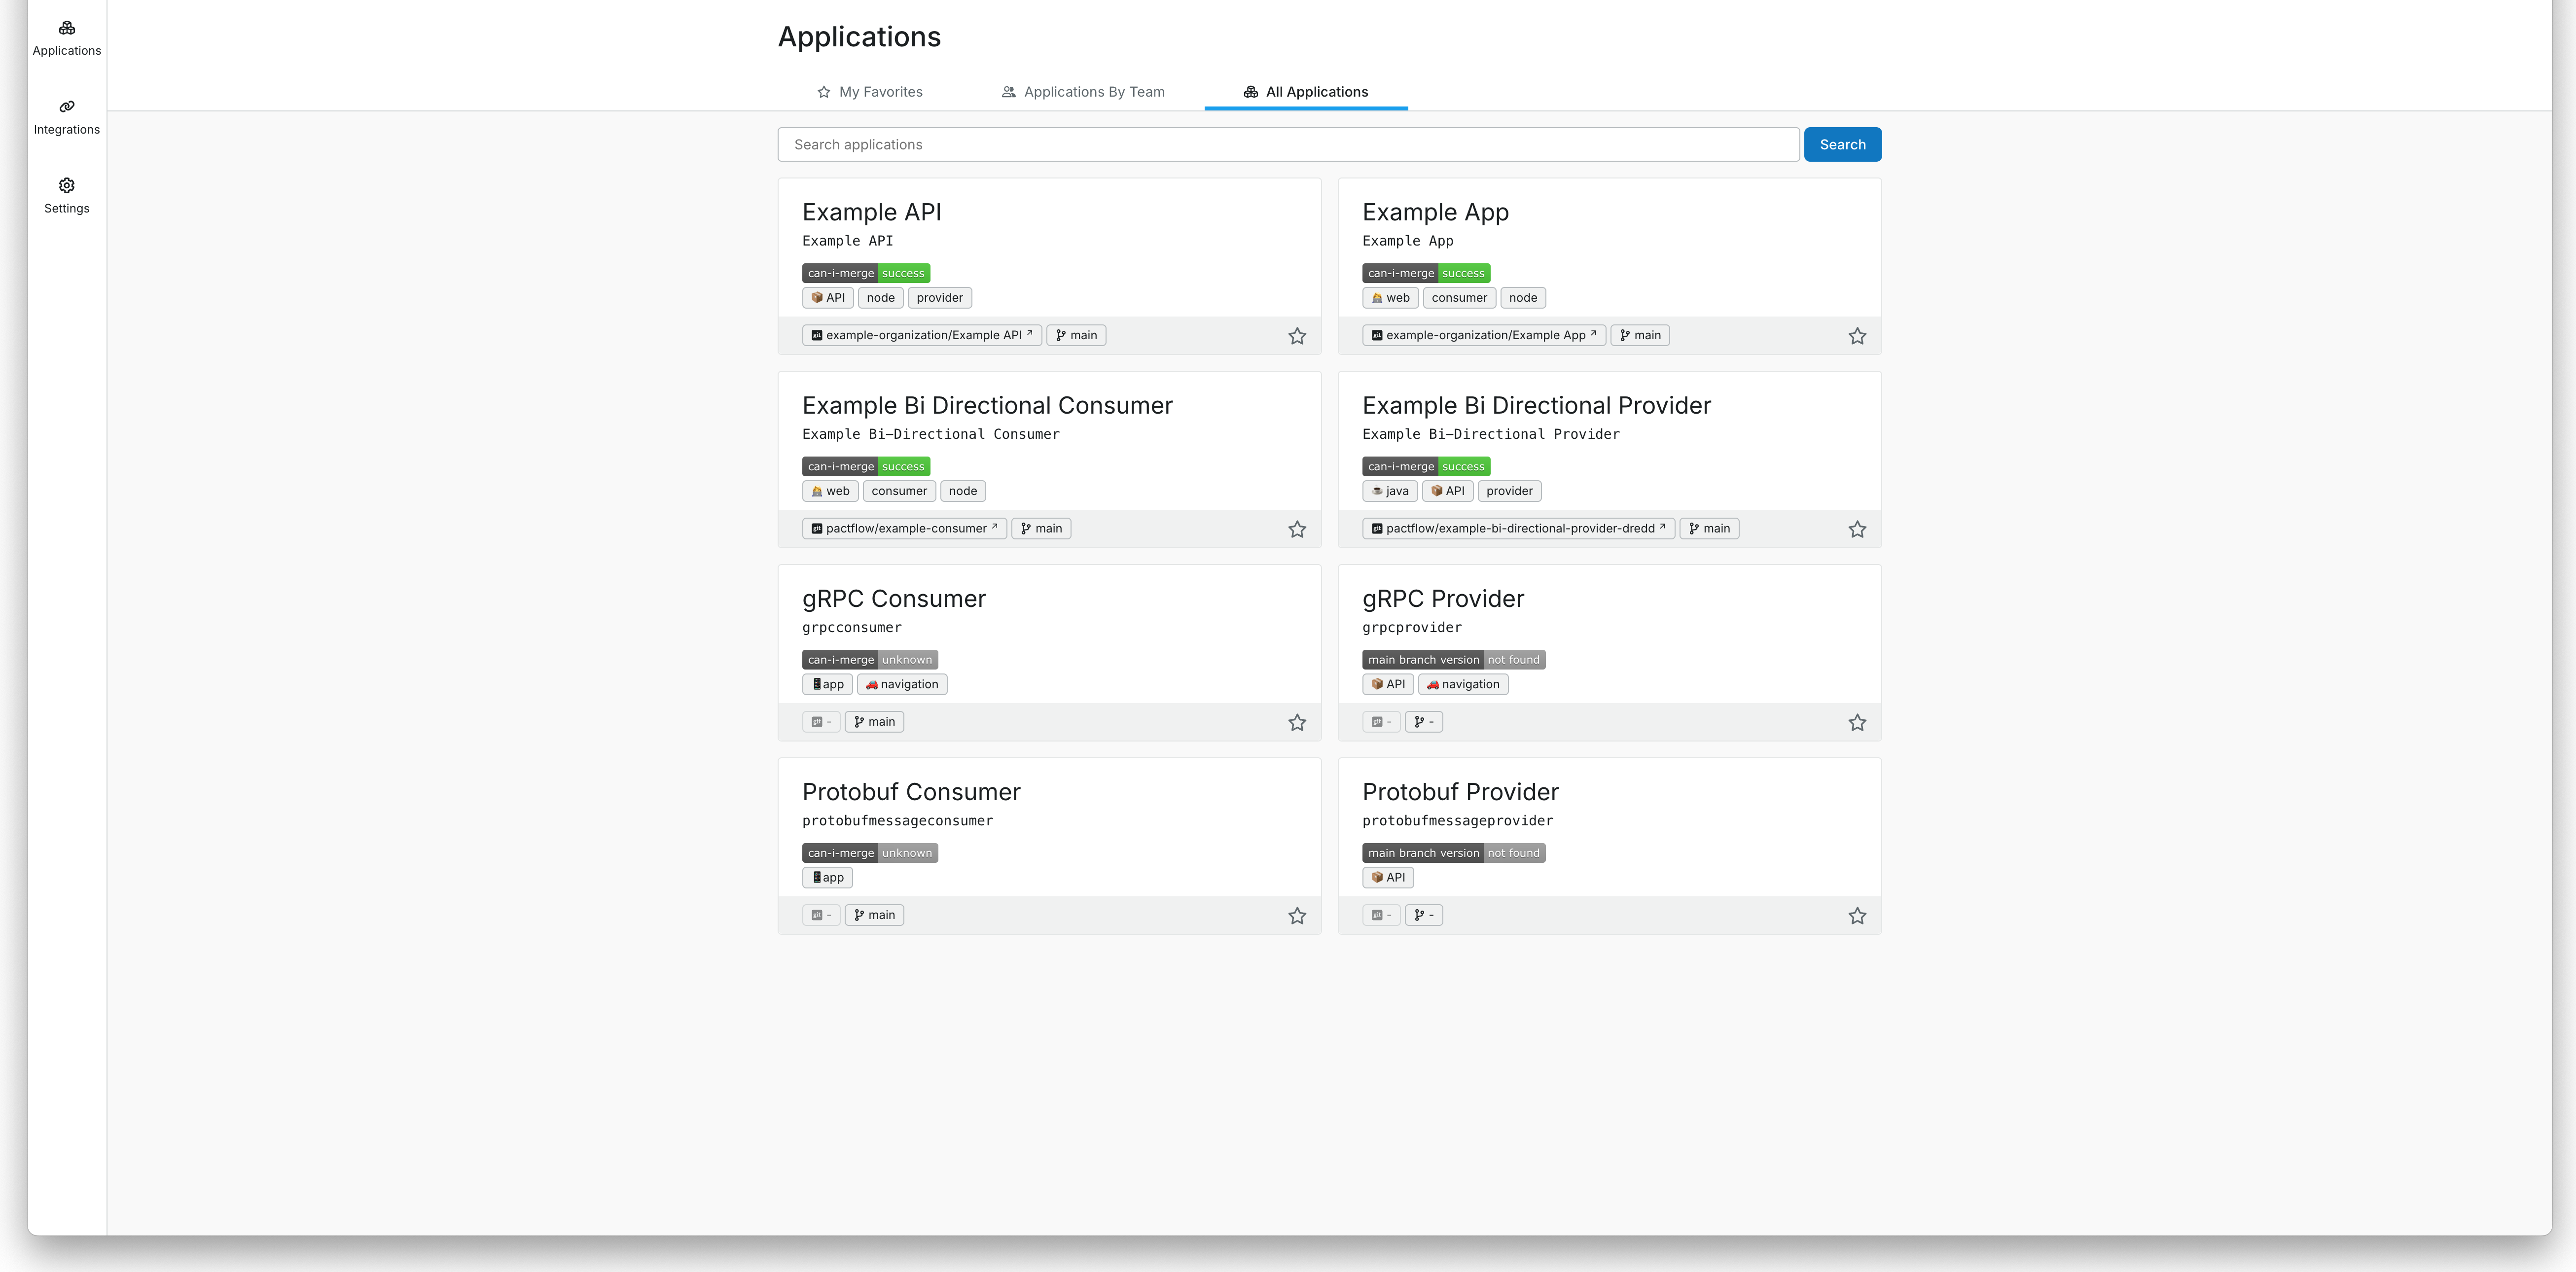Image resolution: width=2576 pixels, height=1272 pixels.
Task: Open the pactflow/example-consumer repository
Action: pyautogui.click(x=904, y=528)
